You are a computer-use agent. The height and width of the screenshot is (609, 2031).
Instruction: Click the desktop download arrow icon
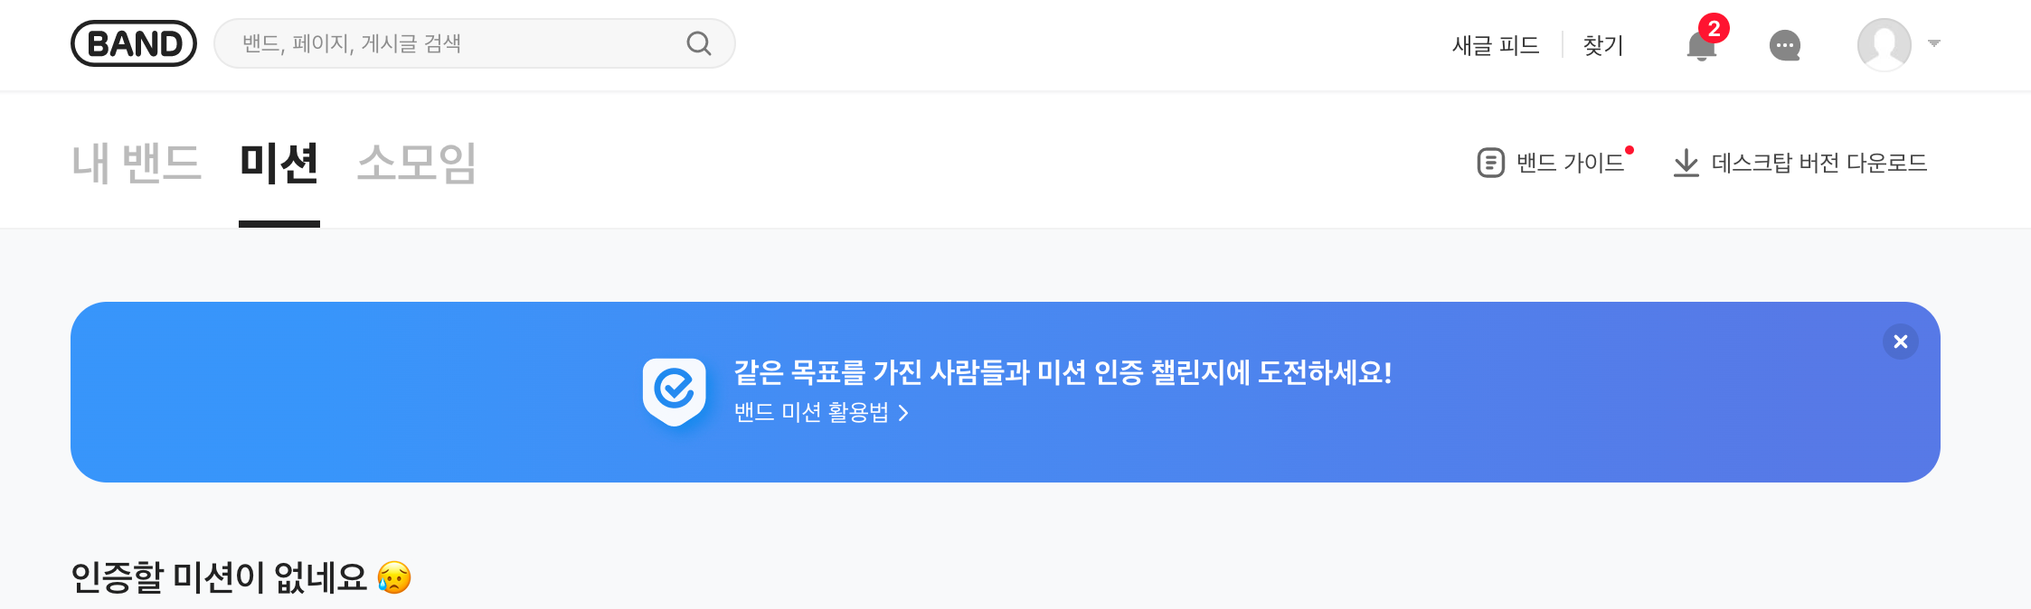[1686, 163]
